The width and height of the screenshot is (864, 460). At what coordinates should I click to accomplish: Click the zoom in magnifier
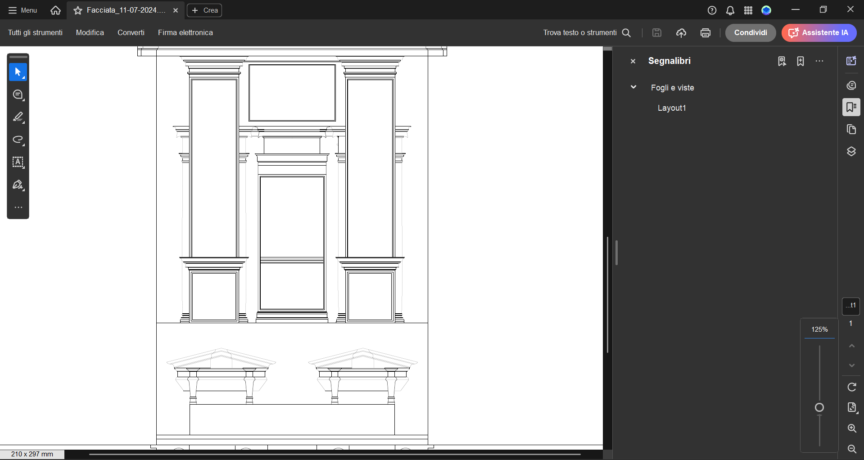coord(851,428)
